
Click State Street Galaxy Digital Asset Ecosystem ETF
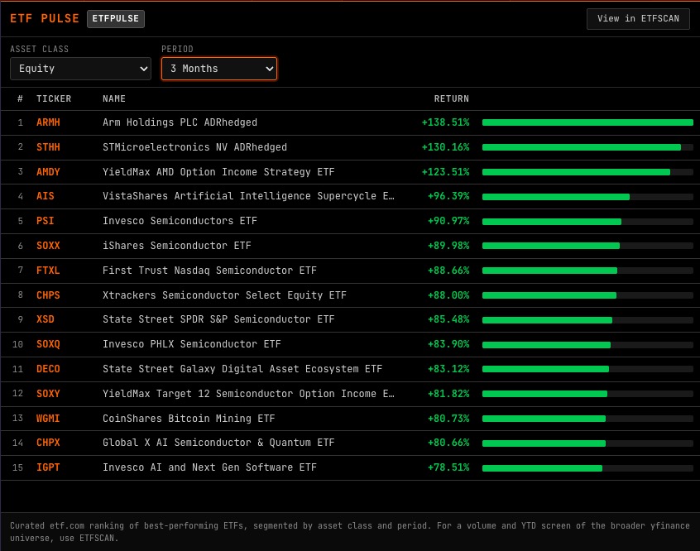click(242, 369)
